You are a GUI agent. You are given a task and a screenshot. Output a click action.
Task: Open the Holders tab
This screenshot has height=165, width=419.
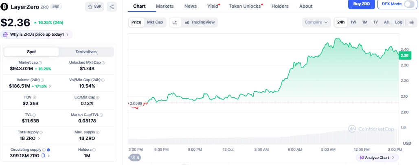coord(280,6)
